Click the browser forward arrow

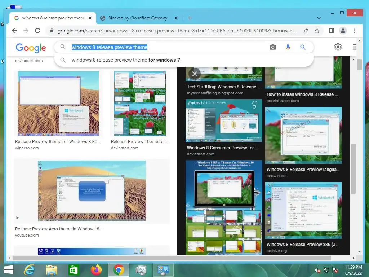tap(26, 31)
